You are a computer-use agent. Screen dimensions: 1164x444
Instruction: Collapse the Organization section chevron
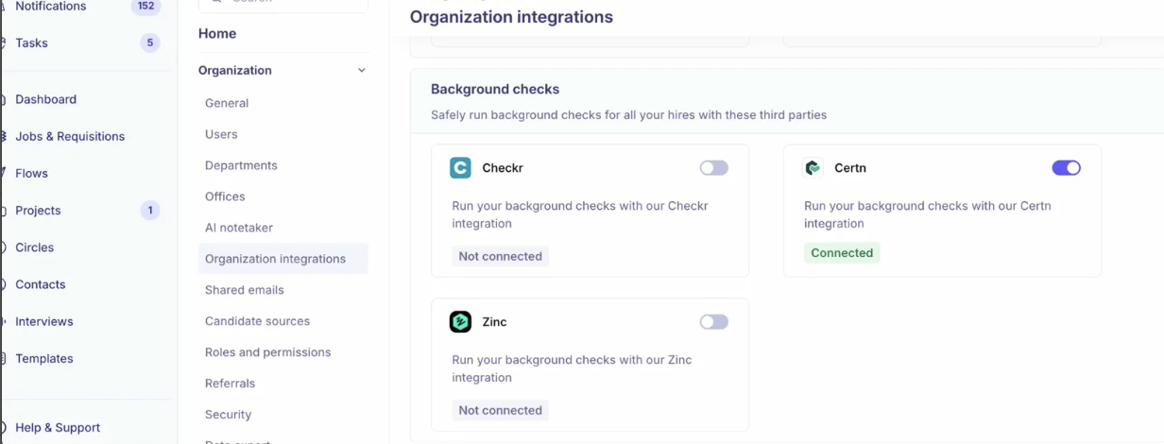[x=361, y=71]
